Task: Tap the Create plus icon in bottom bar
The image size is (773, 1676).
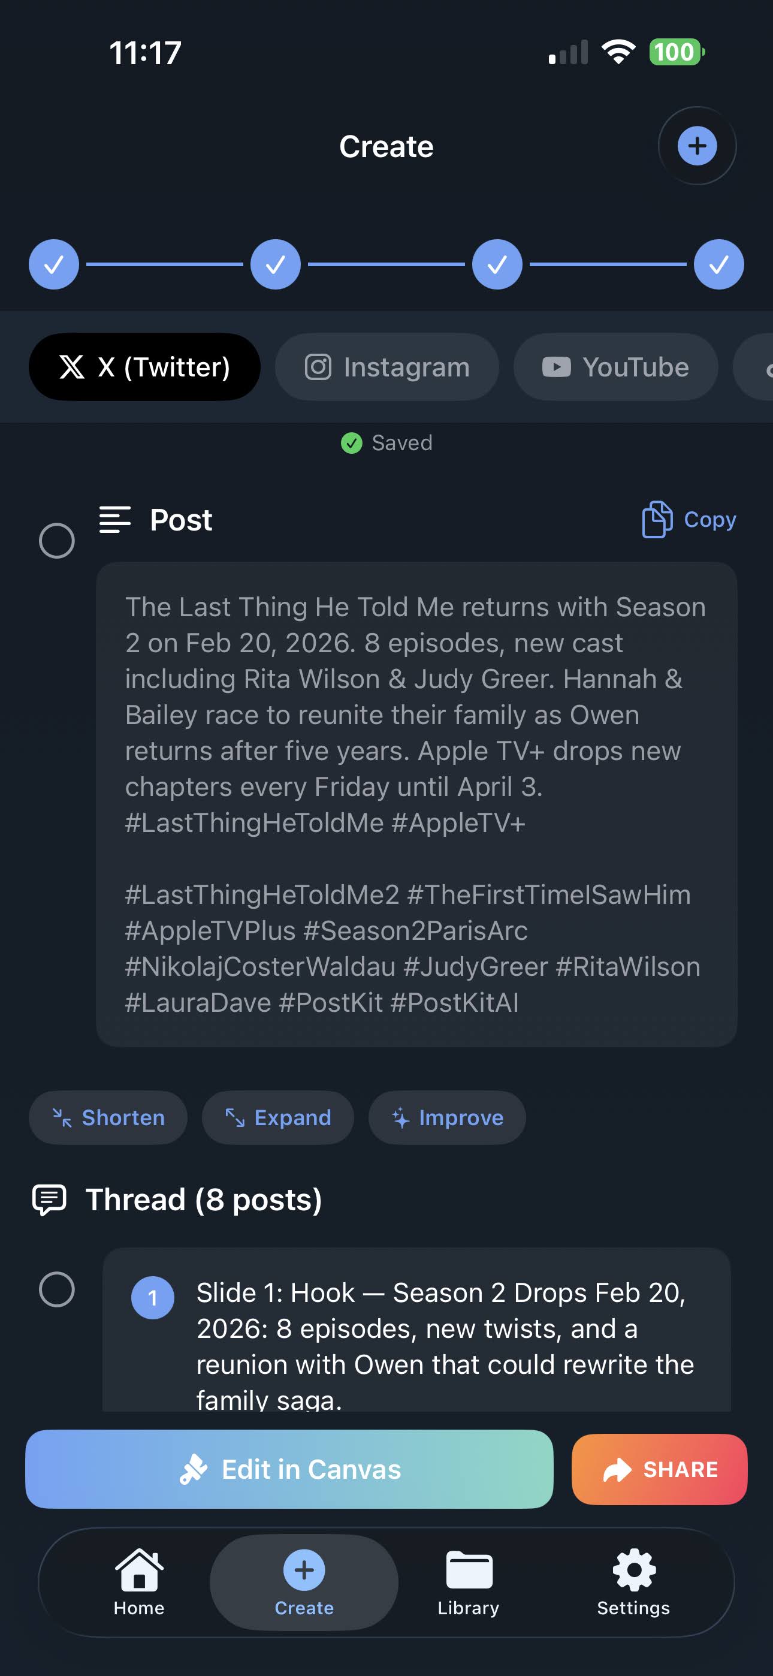Action: click(x=304, y=1571)
